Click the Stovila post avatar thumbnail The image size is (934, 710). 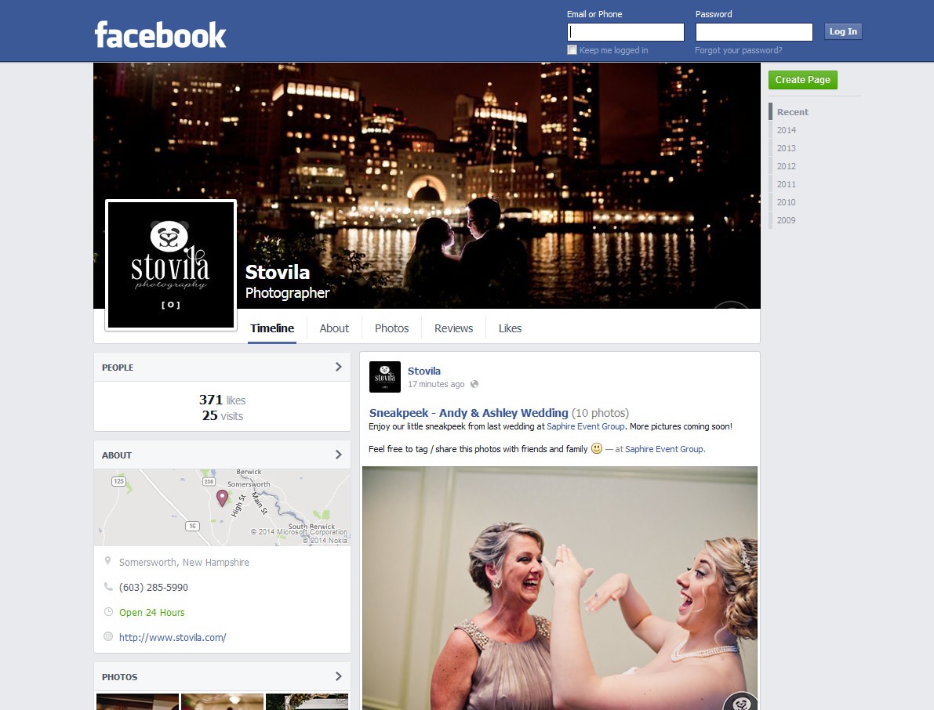[x=385, y=377]
